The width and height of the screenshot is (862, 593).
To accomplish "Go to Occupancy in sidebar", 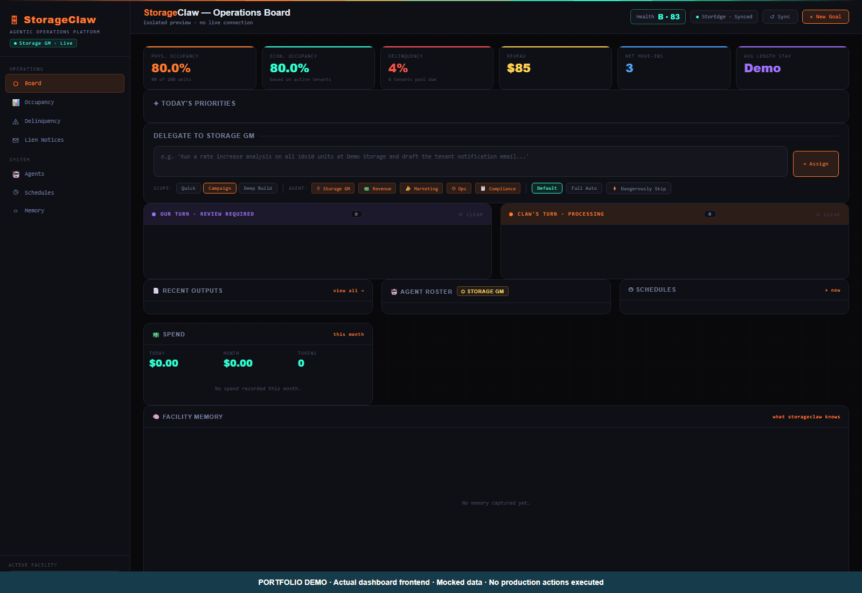I will pos(65,102).
